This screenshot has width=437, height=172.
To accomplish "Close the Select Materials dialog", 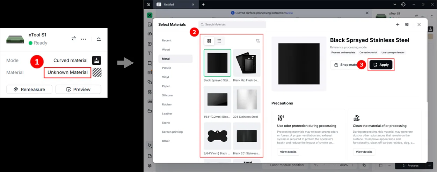I will pos(419,24).
